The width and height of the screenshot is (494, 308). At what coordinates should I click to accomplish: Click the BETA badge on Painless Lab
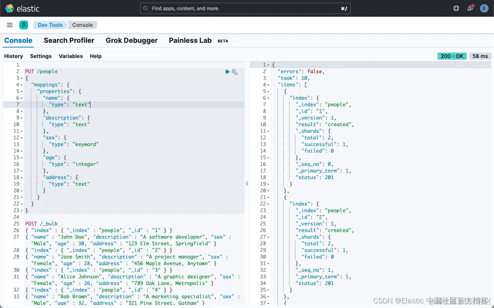pos(223,41)
